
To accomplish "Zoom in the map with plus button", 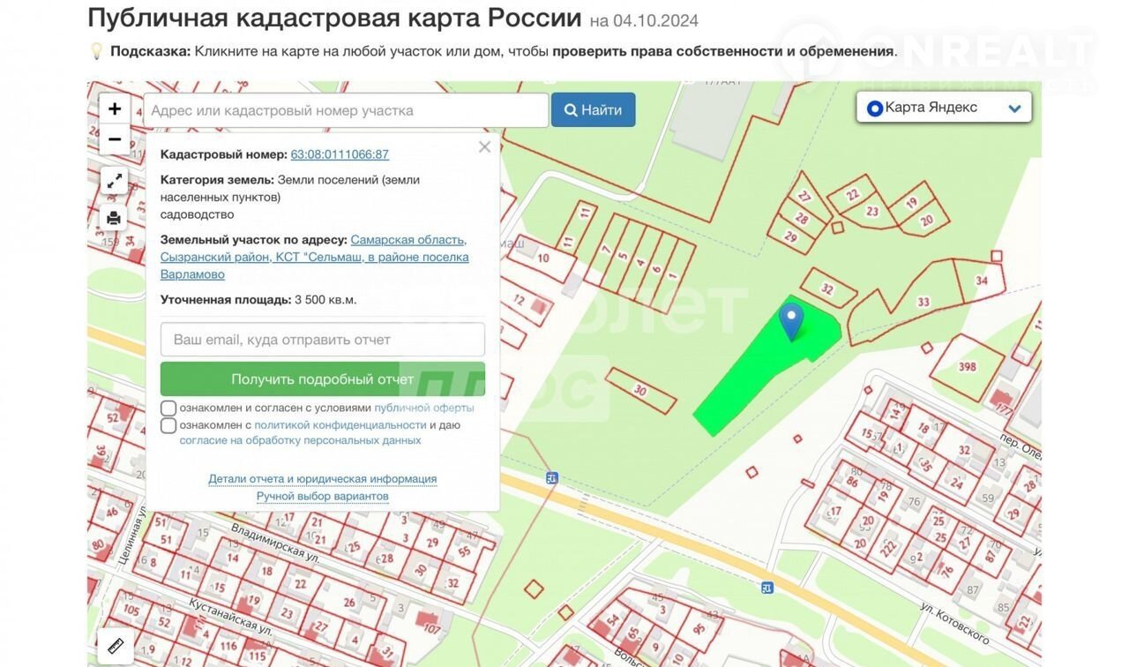I will point(115,109).
